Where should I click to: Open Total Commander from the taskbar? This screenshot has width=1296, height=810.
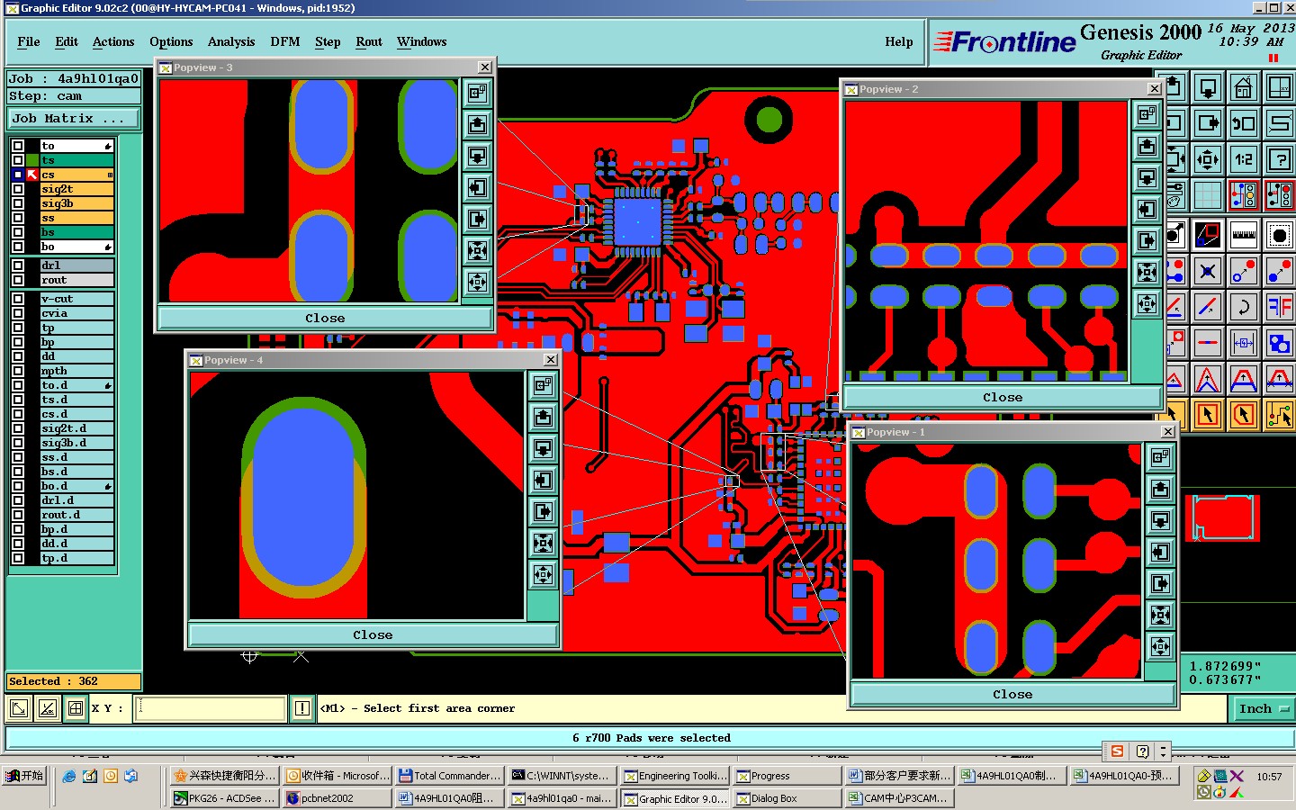(x=449, y=775)
